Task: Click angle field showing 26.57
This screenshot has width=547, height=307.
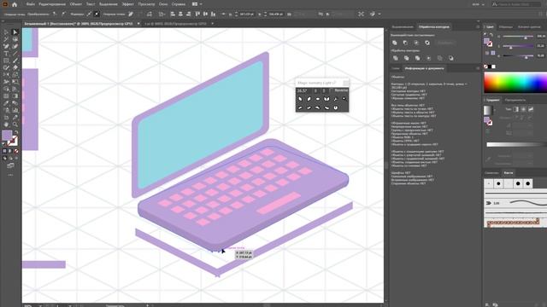Action: [x=303, y=90]
